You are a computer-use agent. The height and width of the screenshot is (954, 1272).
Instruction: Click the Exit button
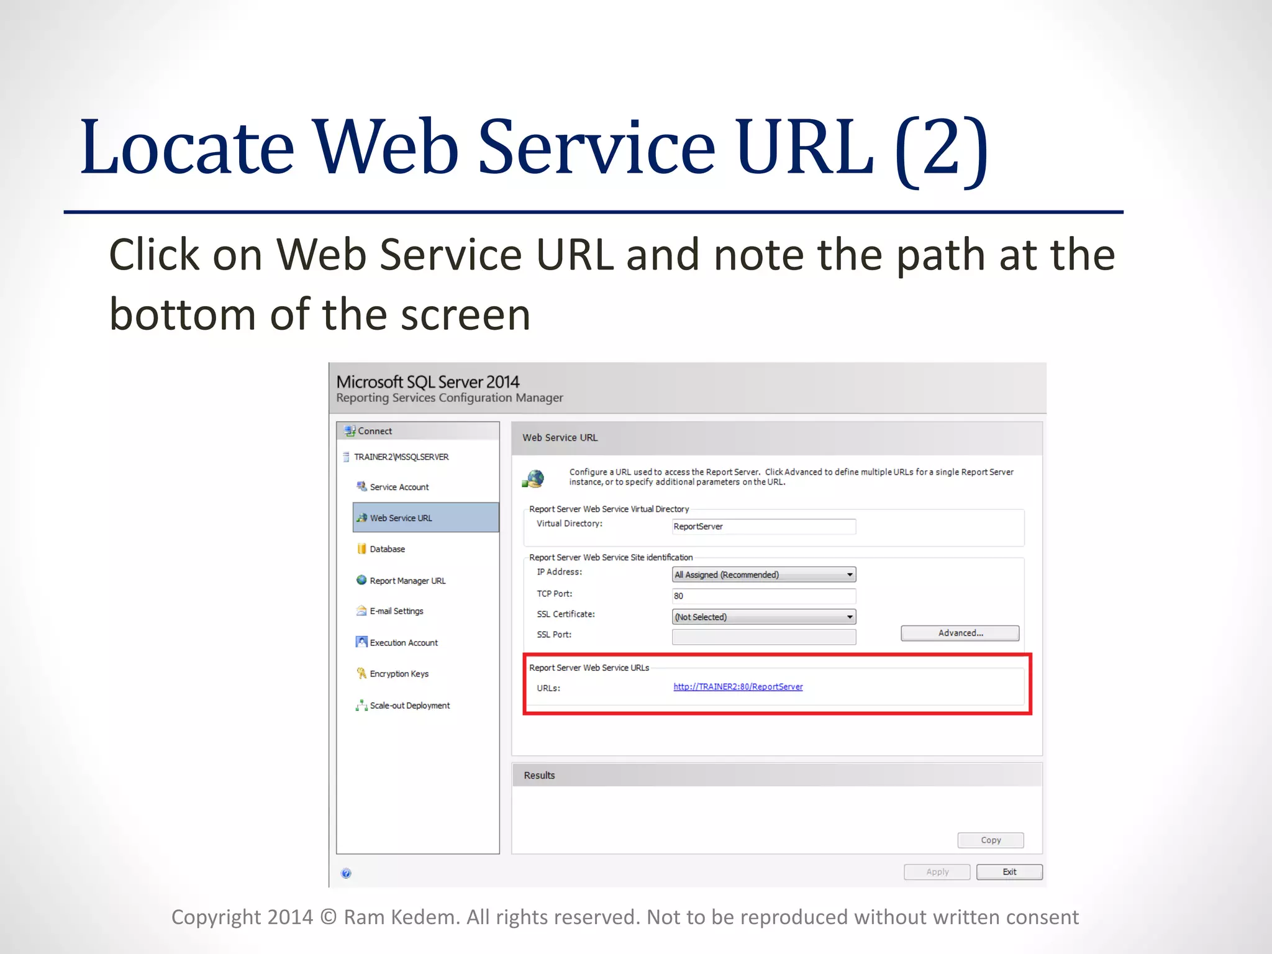(x=1009, y=872)
